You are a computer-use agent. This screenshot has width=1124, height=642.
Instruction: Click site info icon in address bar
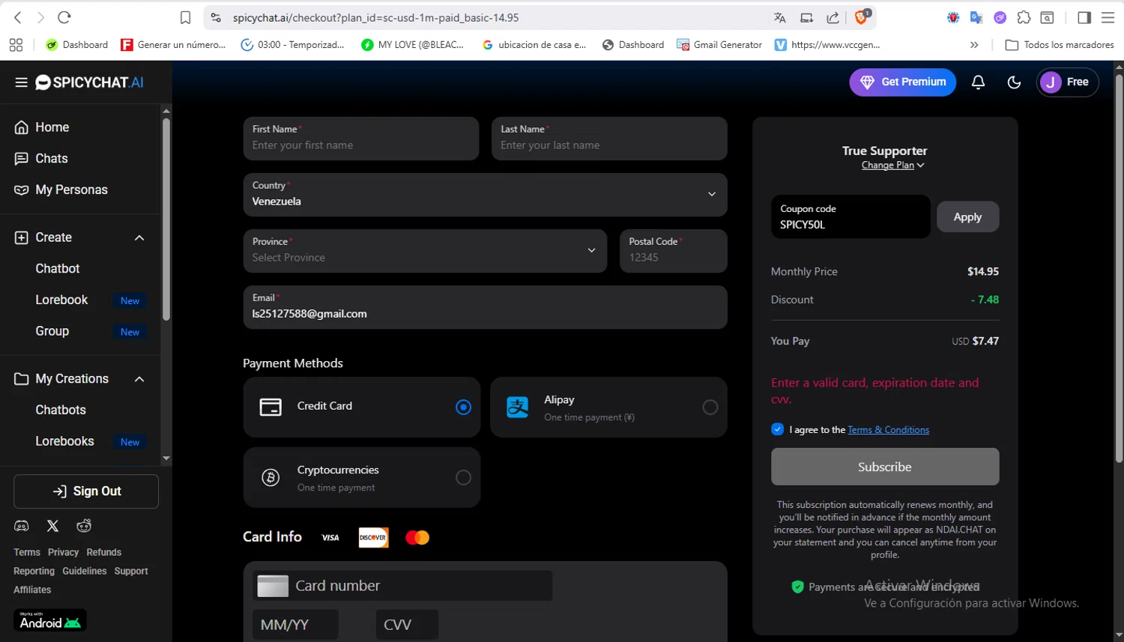[216, 17]
